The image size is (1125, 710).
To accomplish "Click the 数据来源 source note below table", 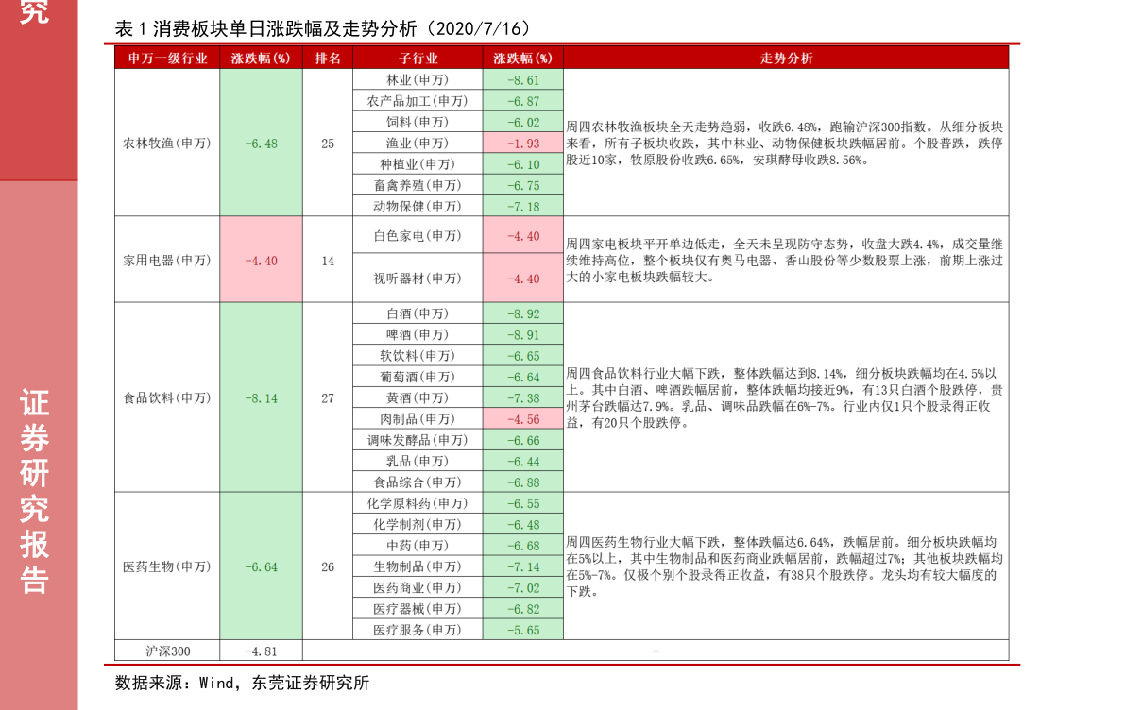I will 242,682.
